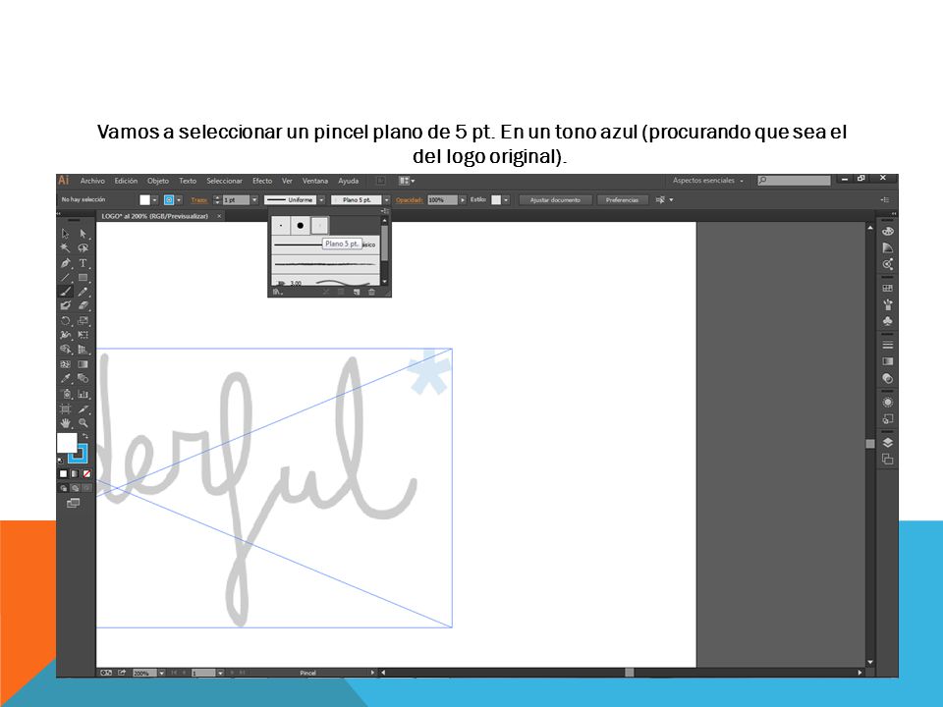Click the fill swatch in the control bar

[x=145, y=200]
